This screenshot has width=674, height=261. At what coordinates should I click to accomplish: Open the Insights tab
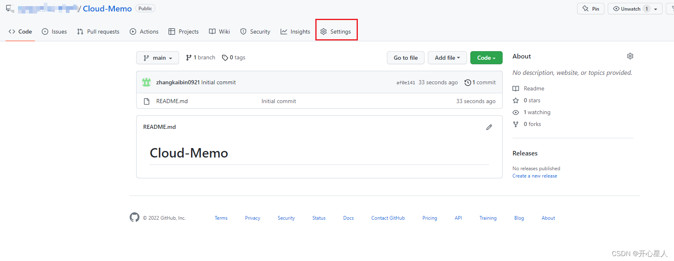coord(295,32)
